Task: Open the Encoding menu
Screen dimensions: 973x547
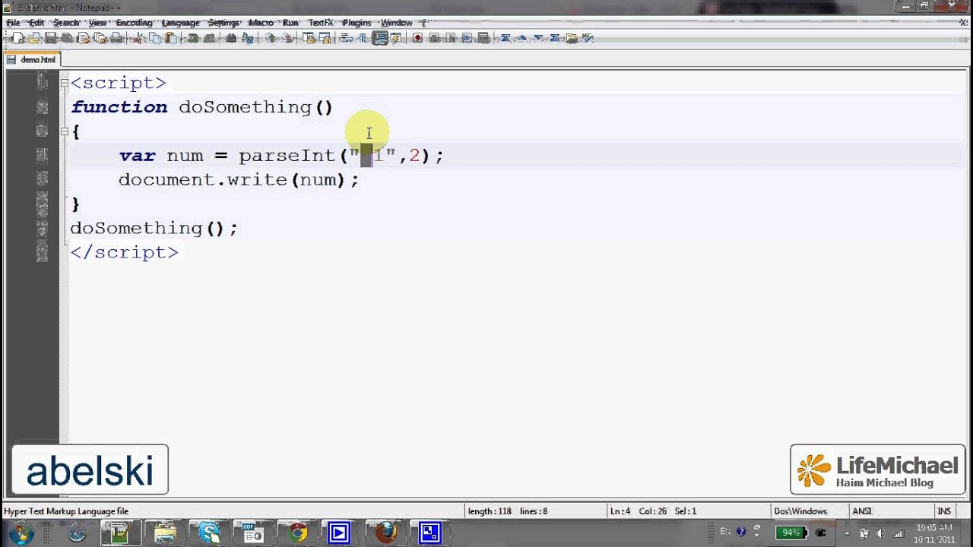Action: 134,23
